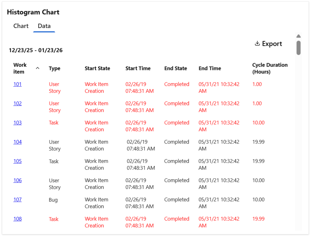This screenshot has height=236, width=311.
Task: Select the Data tab
Action: pos(44,26)
